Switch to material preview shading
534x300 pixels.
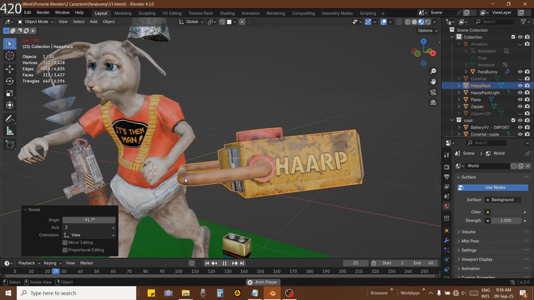coord(421,22)
